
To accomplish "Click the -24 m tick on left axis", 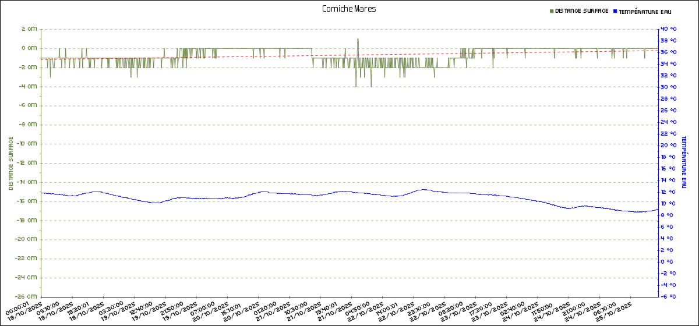I will pyautogui.click(x=27, y=278).
